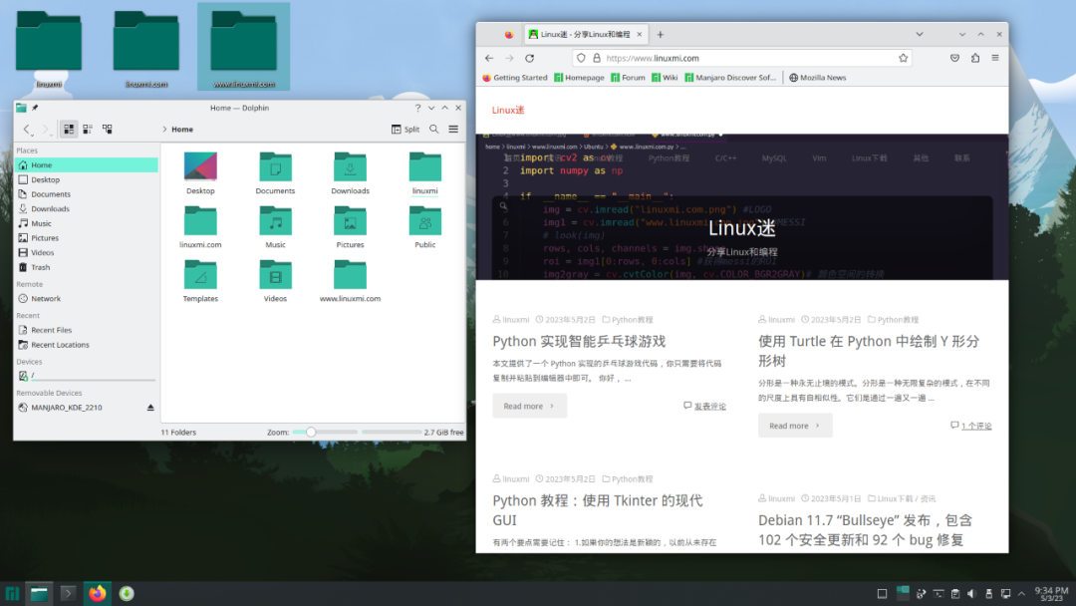Click Home breadcrumb in Dolphin
Image resolution: width=1076 pixels, height=606 pixels.
182,129
